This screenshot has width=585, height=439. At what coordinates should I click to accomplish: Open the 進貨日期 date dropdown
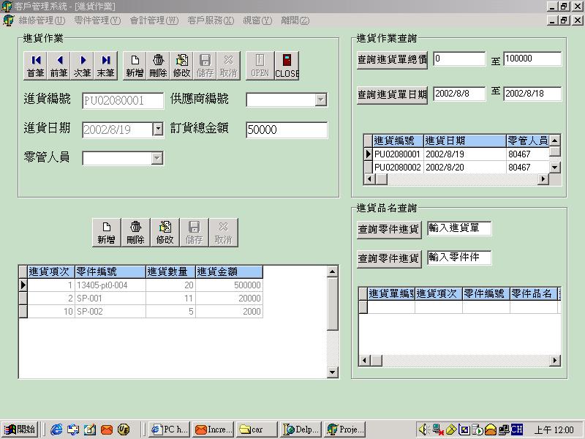158,130
